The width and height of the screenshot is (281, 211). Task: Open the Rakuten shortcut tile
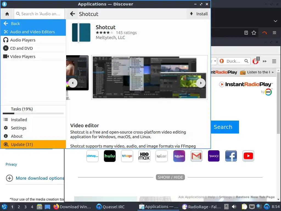[x=179, y=156]
